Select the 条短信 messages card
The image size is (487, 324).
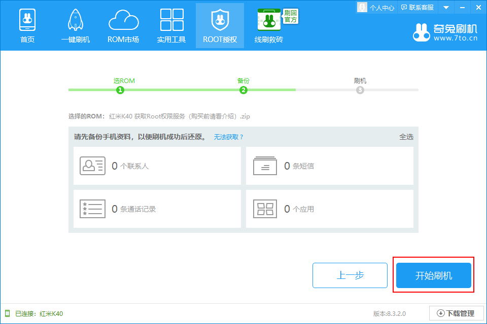pos(330,166)
